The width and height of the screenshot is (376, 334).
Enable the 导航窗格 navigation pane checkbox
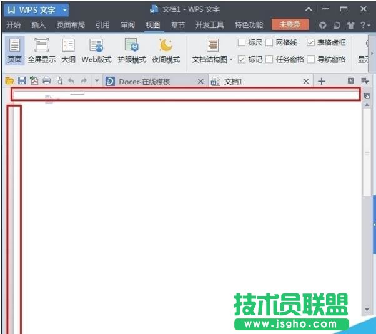point(311,59)
